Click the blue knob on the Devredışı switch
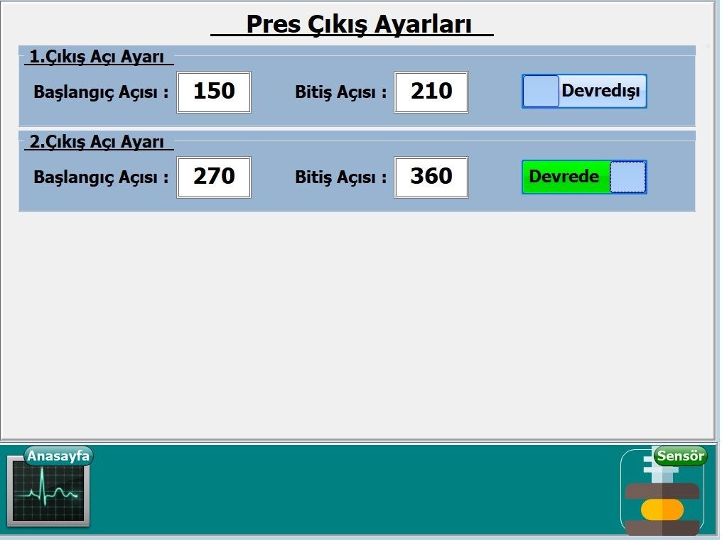 541,92
